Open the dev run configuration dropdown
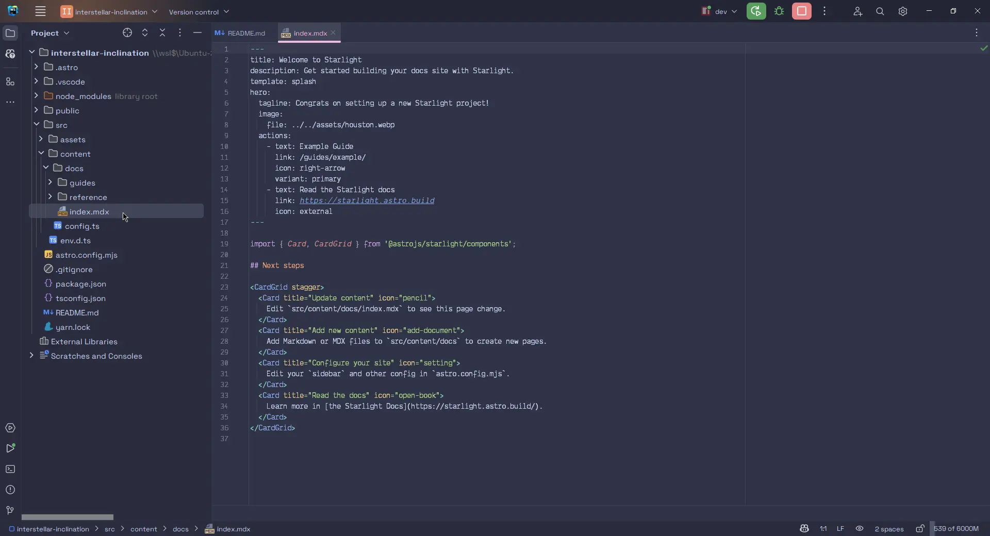This screenshot has height=536, width=990. coord(720,11)
